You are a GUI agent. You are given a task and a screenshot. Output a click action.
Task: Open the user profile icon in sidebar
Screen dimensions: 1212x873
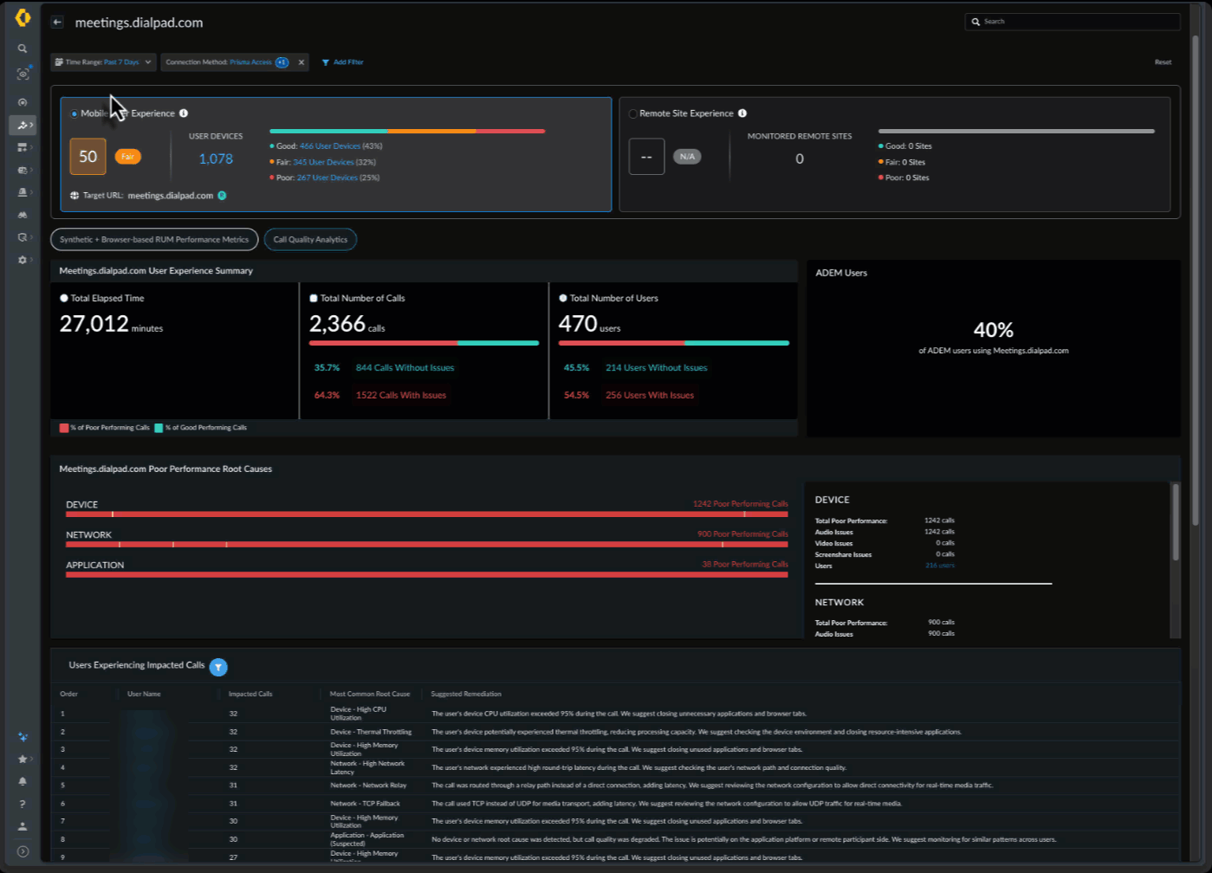click(23, 826)
